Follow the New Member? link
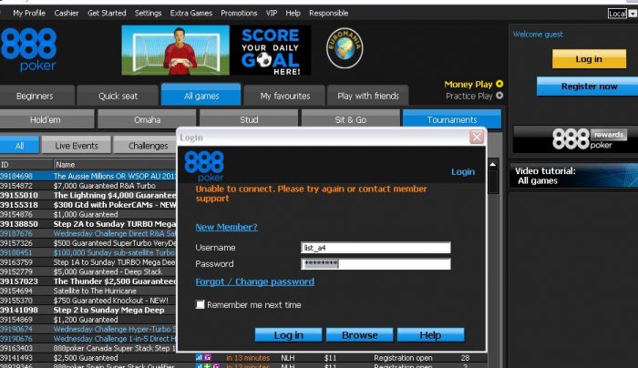Screen dimensions: 638x368 (x=226, y=227)
